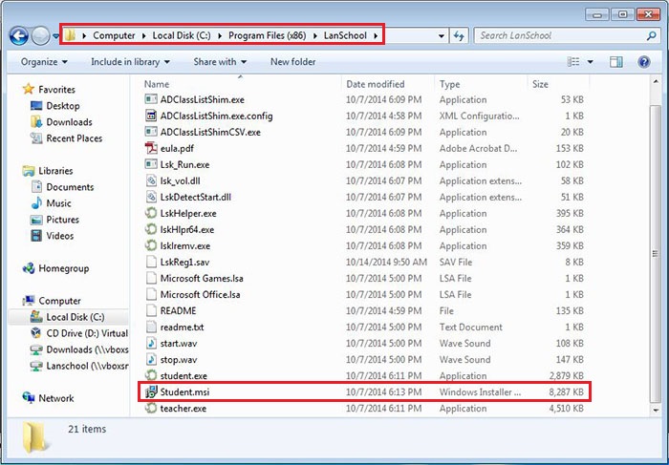Select the lskHlpr64.exe application icon
This screenshot has height=465, width=669.
pyautogui.click(x=151, y=229)
